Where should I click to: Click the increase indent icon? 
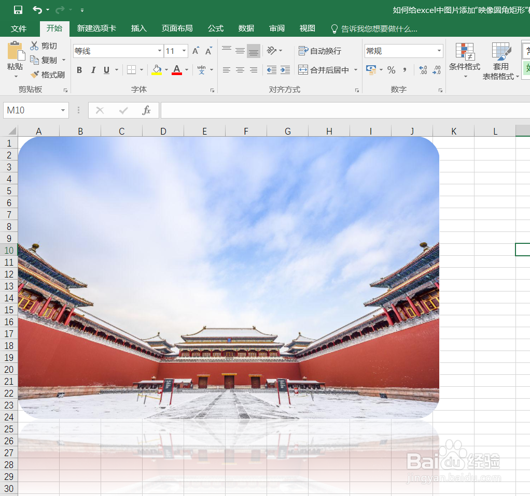[x=285, y=70]
